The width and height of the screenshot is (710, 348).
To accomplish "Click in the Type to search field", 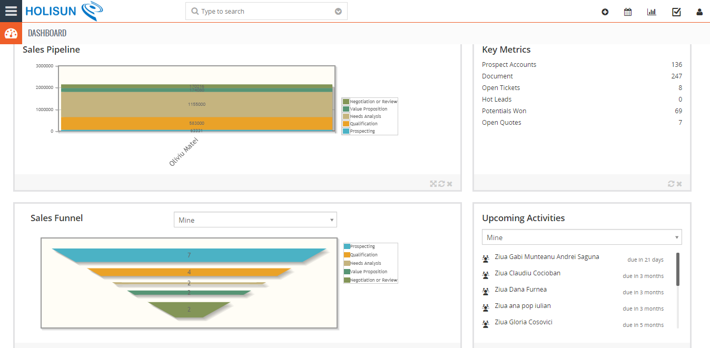I will pos(263,12).
